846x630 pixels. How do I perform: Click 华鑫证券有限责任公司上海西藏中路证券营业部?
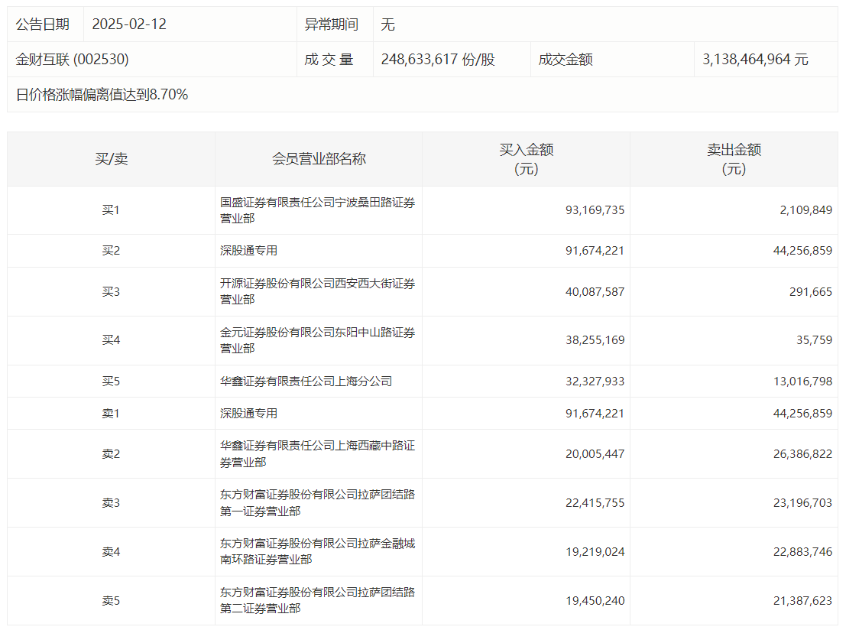(x=317, y=454)
